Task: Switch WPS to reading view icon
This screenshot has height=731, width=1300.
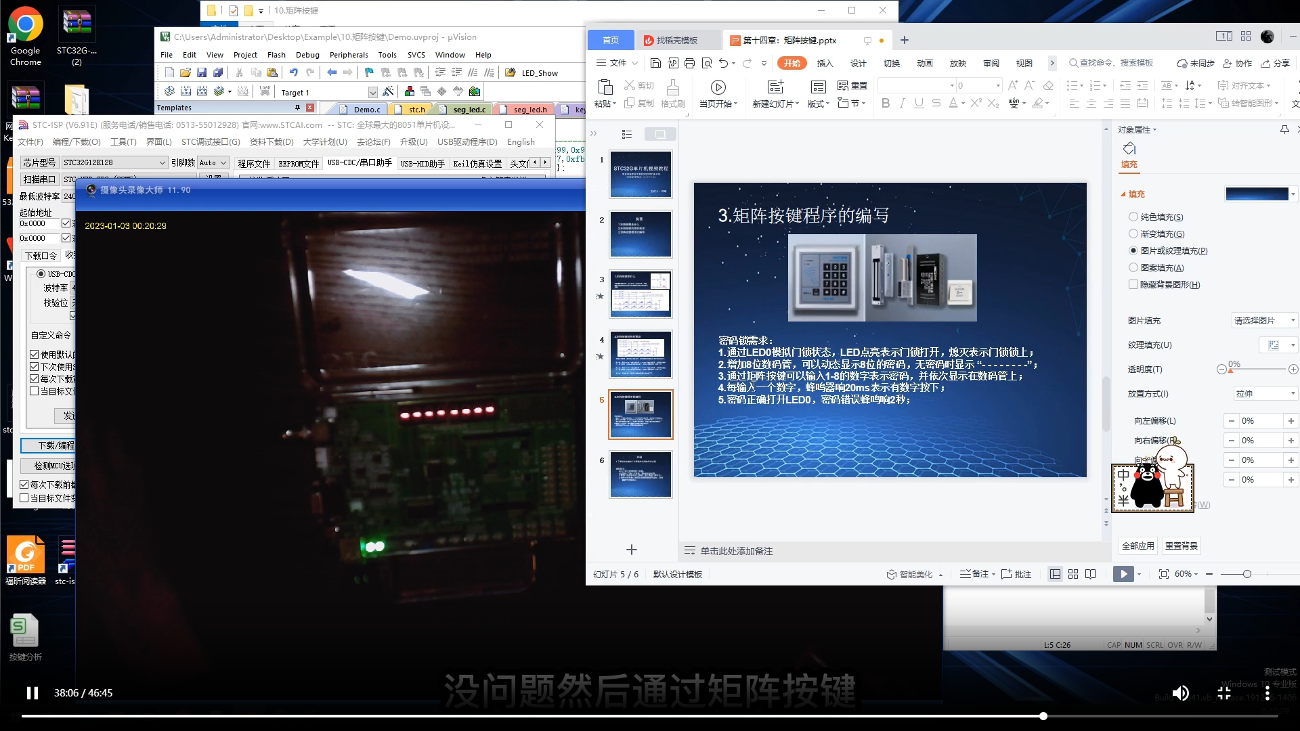Action: 1090,574
